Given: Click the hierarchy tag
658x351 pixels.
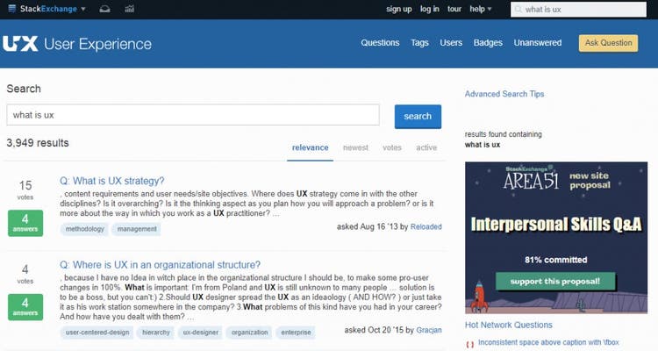Looking at the screenshot, I should tap(156, 332).
